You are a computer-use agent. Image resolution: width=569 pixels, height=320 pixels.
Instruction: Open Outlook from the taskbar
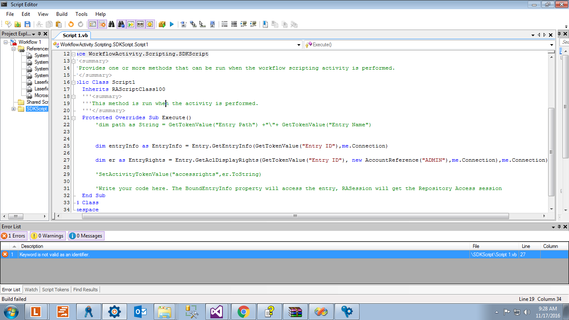140,312
